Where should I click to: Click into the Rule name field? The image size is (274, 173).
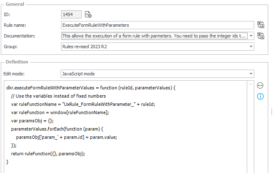click(x=158, y=25)
